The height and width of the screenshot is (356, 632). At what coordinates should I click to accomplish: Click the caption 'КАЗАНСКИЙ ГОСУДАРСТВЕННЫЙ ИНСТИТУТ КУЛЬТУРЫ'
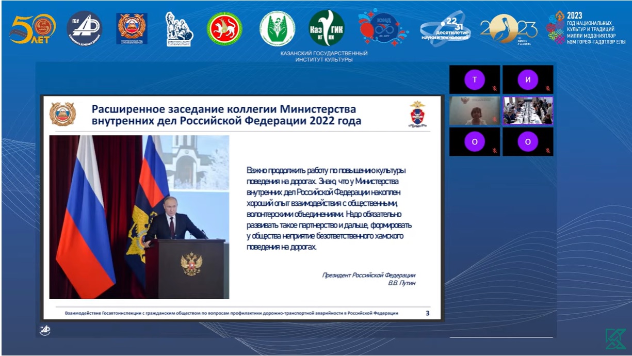pyautogui.click(x=324, y=57)
